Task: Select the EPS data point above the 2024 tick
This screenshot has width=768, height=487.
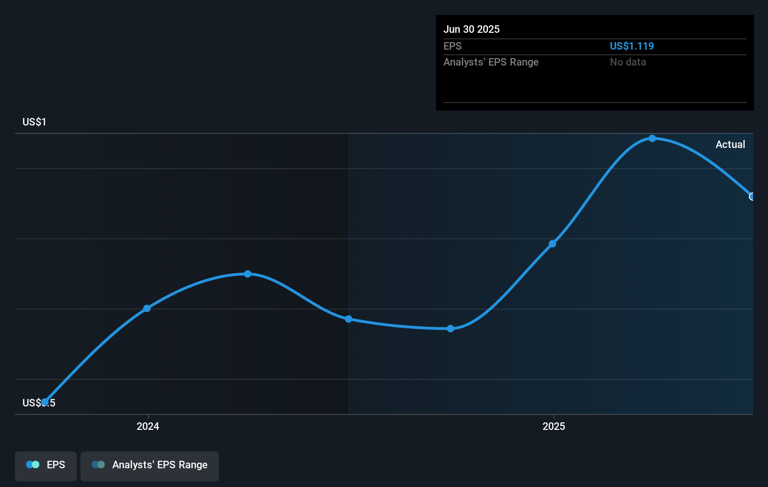Action: [147, 309]
